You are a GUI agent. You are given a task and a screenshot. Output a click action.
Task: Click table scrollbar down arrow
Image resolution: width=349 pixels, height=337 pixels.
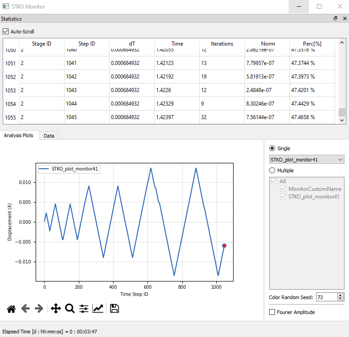pos(342,120)
